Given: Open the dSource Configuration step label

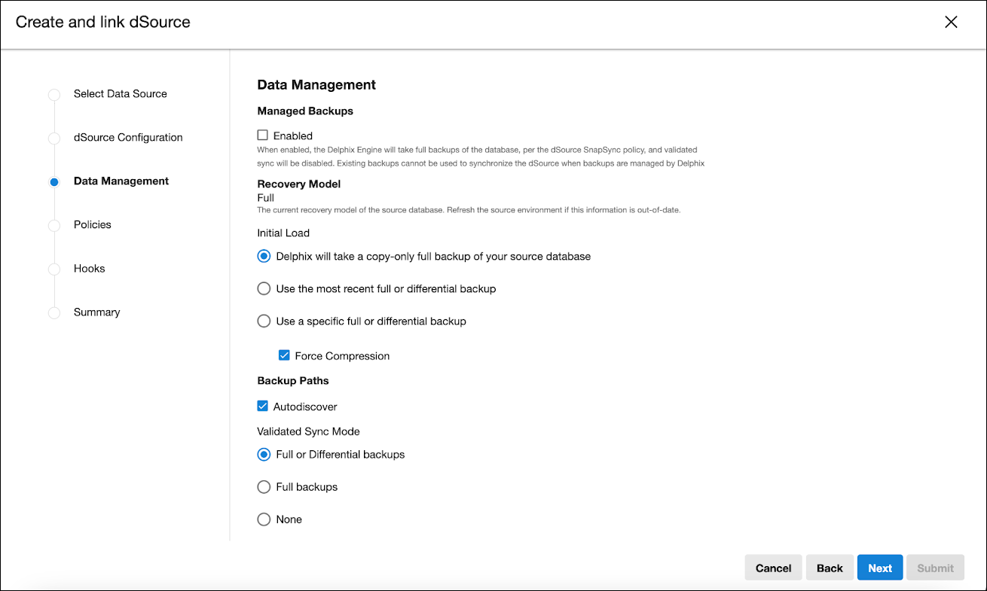Looking at the screenshot, I should (x=128, y=138).
